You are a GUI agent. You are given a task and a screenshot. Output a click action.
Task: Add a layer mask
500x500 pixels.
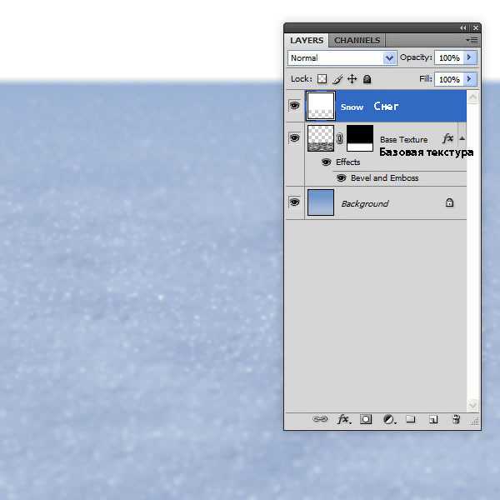(366, 419)
